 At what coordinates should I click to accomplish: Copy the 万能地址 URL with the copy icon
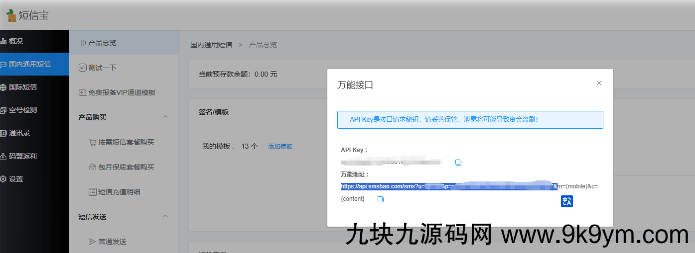[381, 199]
